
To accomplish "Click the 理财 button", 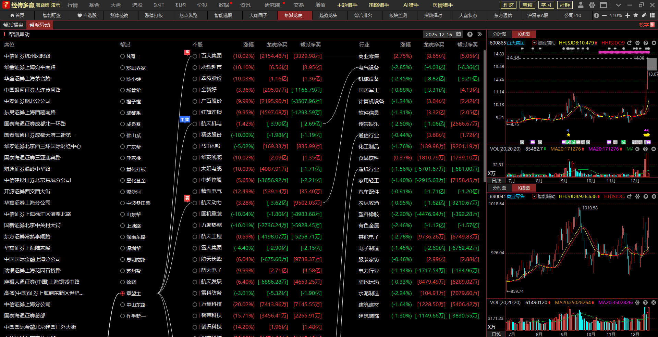I will point(509,5).
